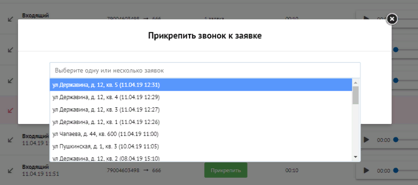Focus the 'Выберите одну или несколько заявок' field
The width and height of the screenshot is (418, 185).
point(204,71)
